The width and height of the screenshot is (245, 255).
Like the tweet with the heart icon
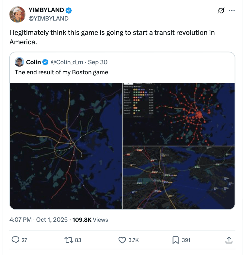click(x=122, y=240)
